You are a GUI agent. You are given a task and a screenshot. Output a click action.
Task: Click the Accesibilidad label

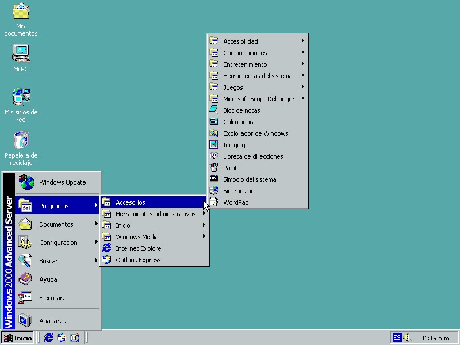(240, 41)
